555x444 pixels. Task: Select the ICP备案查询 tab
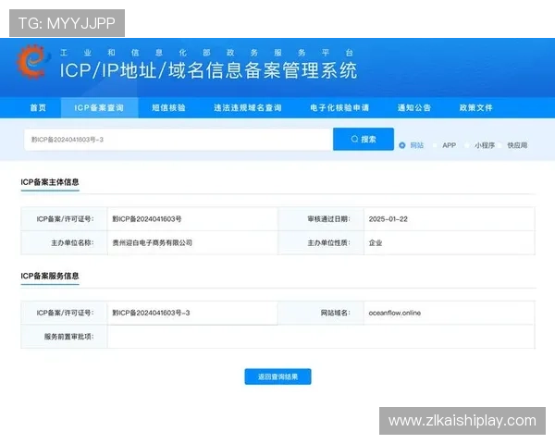[x=99, y=107]
